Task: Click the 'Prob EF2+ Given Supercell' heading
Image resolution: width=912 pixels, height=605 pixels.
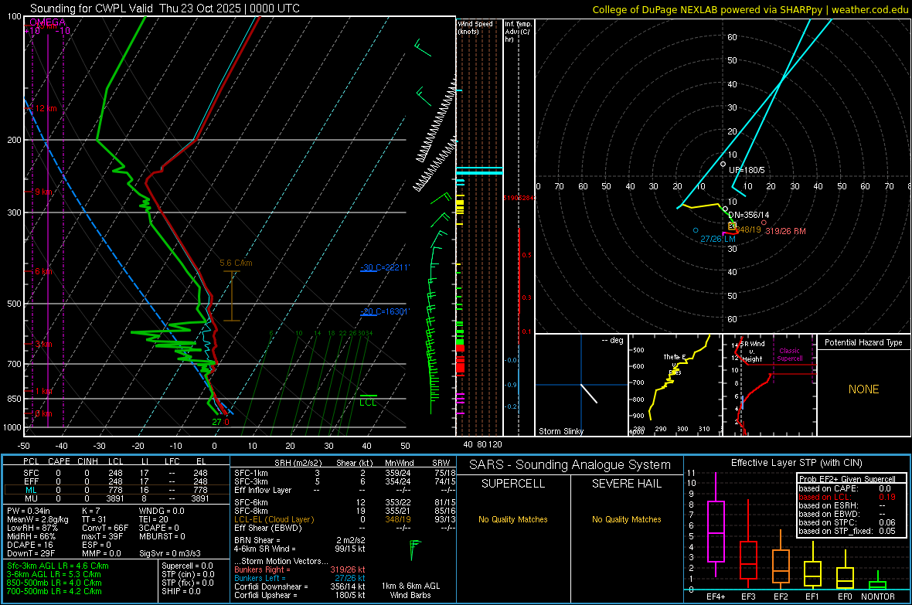Action: click(x=847, y=479)
